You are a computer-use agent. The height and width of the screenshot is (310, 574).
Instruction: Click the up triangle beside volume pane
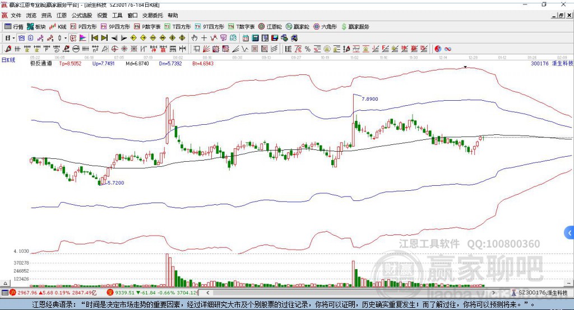(x=5, y=283)
